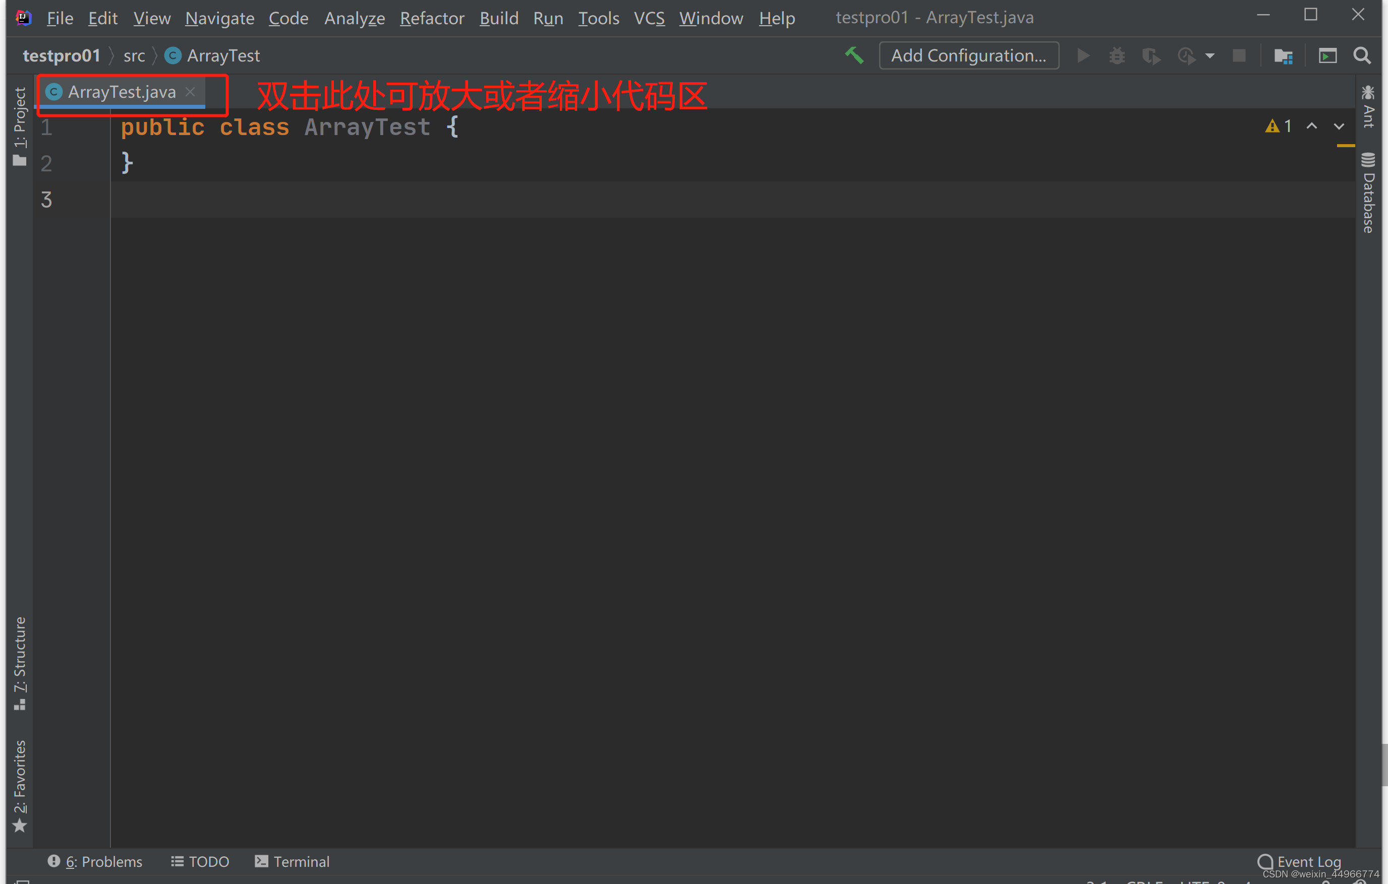Toggle the Database tool window
The image size is (1388, 884).
click(x=1368, y=193)
